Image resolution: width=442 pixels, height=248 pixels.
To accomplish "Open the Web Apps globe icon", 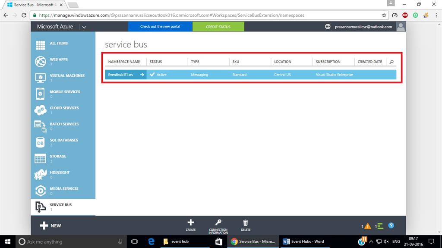I will 40,61.
